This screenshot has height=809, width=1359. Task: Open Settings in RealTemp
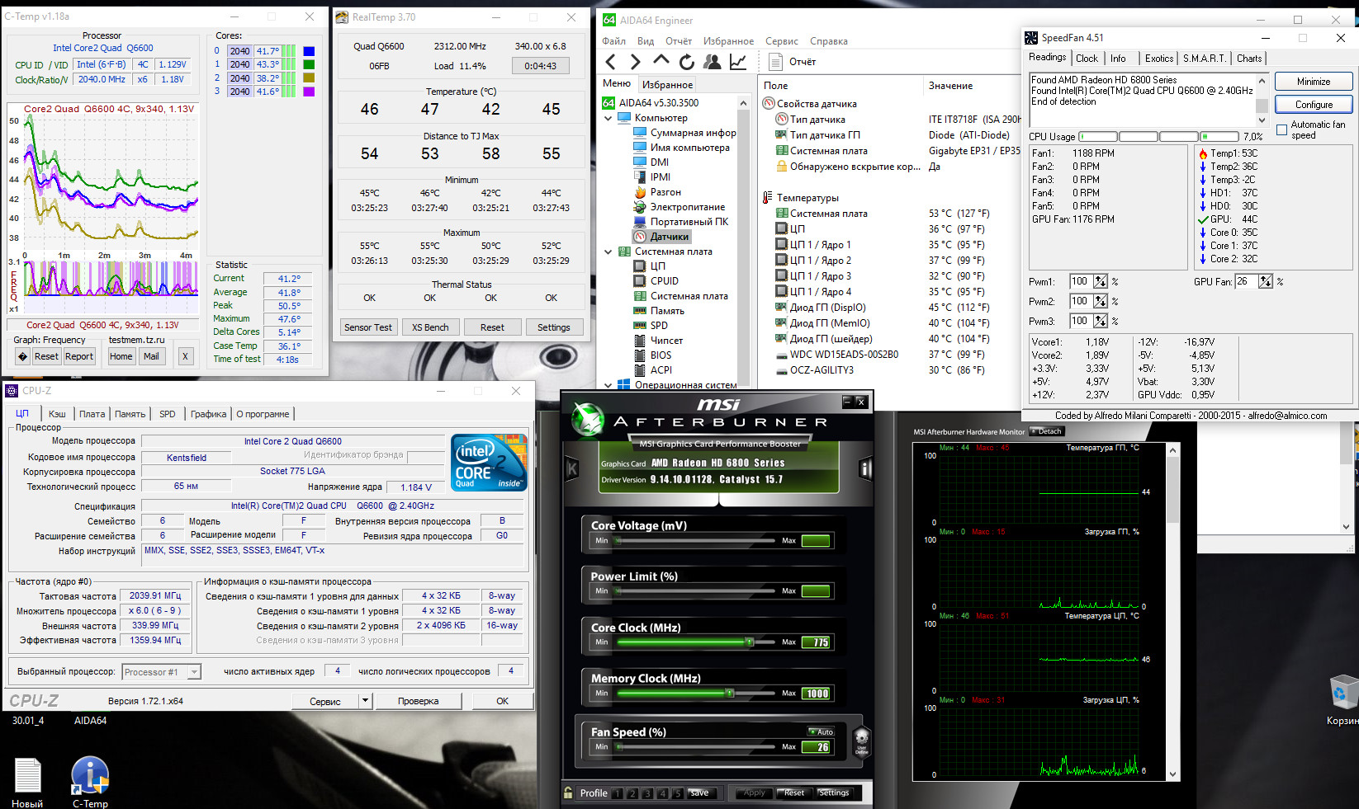pyautogui.click(x=553, y=327)
